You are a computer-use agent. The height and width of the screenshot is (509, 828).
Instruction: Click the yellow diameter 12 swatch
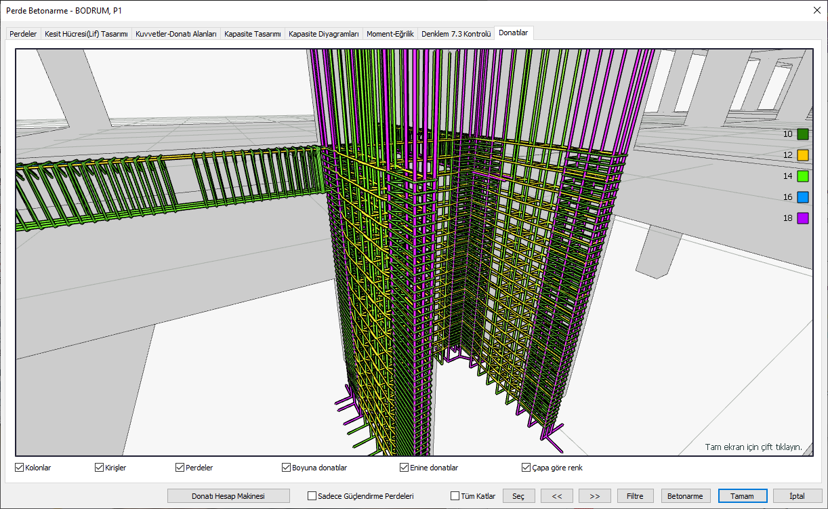[x=803, y=155]
